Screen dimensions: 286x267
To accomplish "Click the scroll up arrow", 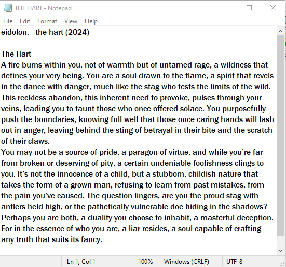I will (280, 31).
